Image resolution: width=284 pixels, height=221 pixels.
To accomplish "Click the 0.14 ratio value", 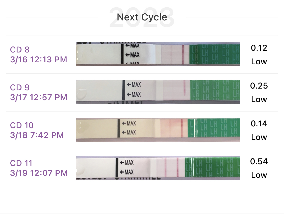I will tap(259, 124).
